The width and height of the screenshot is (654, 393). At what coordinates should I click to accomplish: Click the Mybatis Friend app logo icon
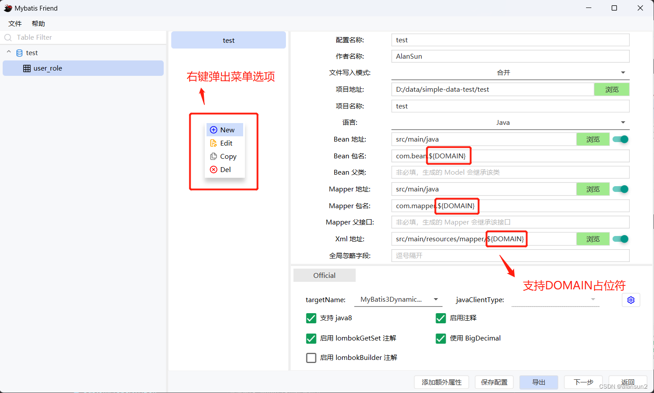8,8
